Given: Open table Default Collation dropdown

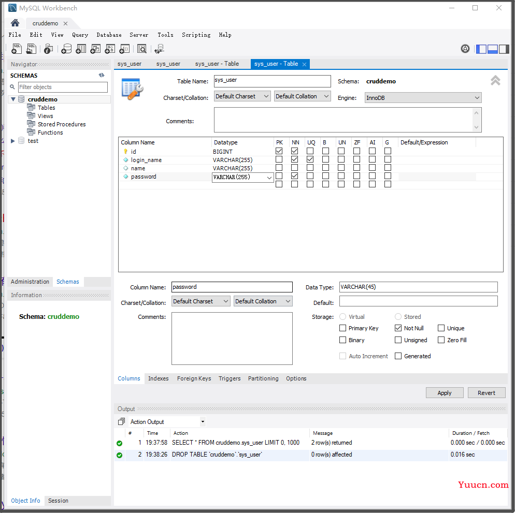Looking at the screenshot, I should click(302, 96).
